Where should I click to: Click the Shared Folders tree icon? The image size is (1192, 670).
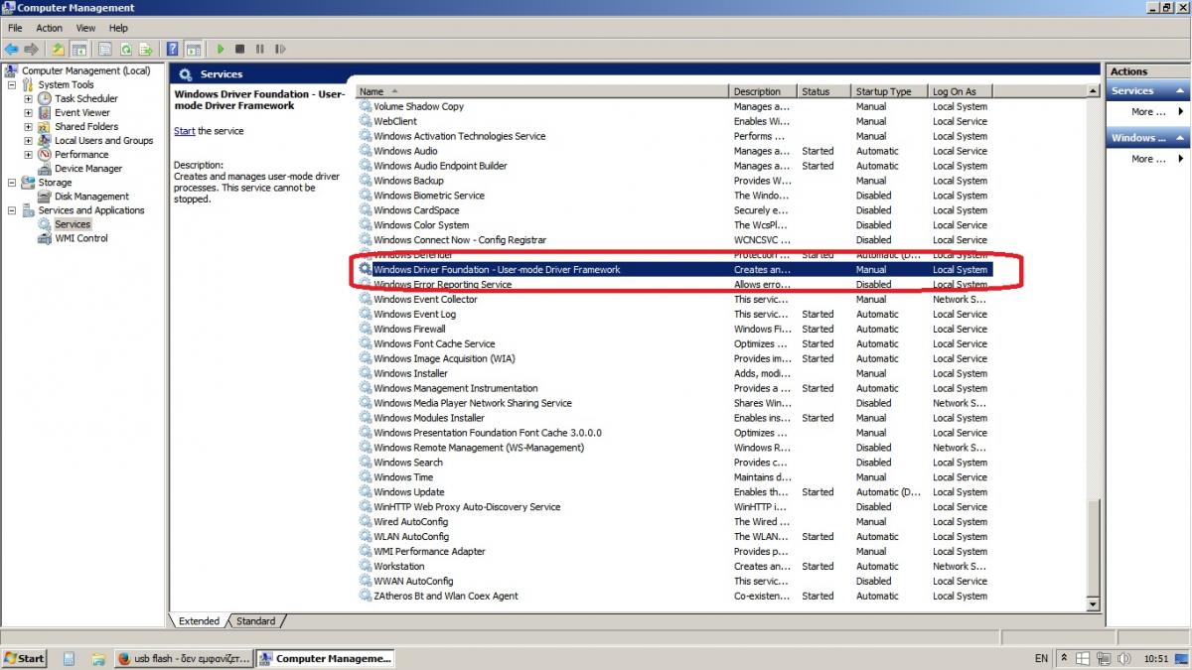point(45,126)
